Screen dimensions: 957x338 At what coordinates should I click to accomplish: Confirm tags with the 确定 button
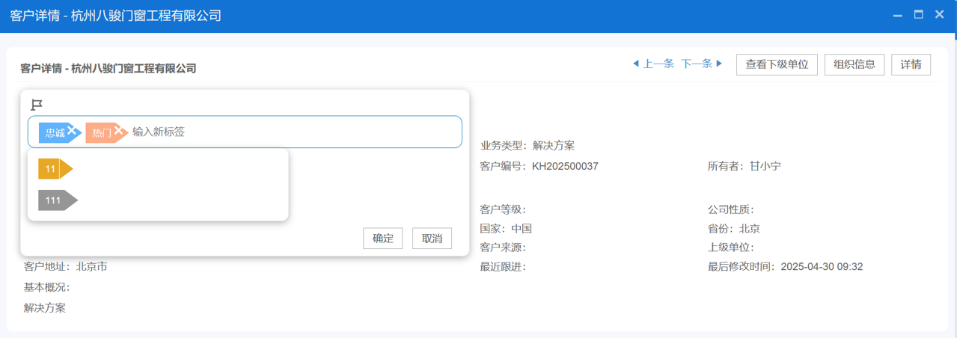(x=382, y=239)
